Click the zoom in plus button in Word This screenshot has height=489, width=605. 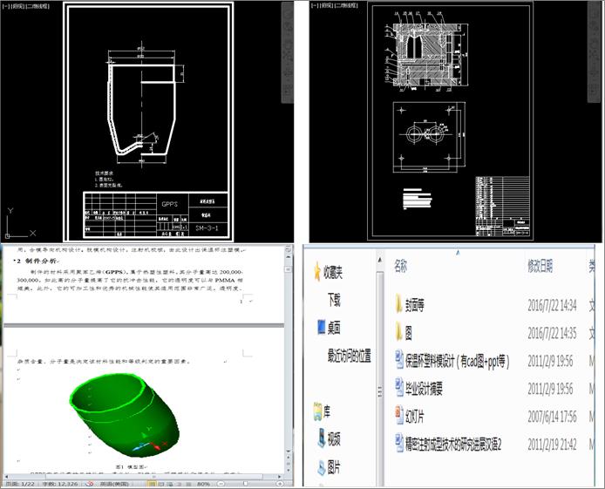pyautogui.click(x=280, y=484)
